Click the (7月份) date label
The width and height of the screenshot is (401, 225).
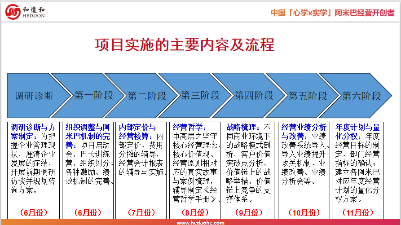pos(141,212)
